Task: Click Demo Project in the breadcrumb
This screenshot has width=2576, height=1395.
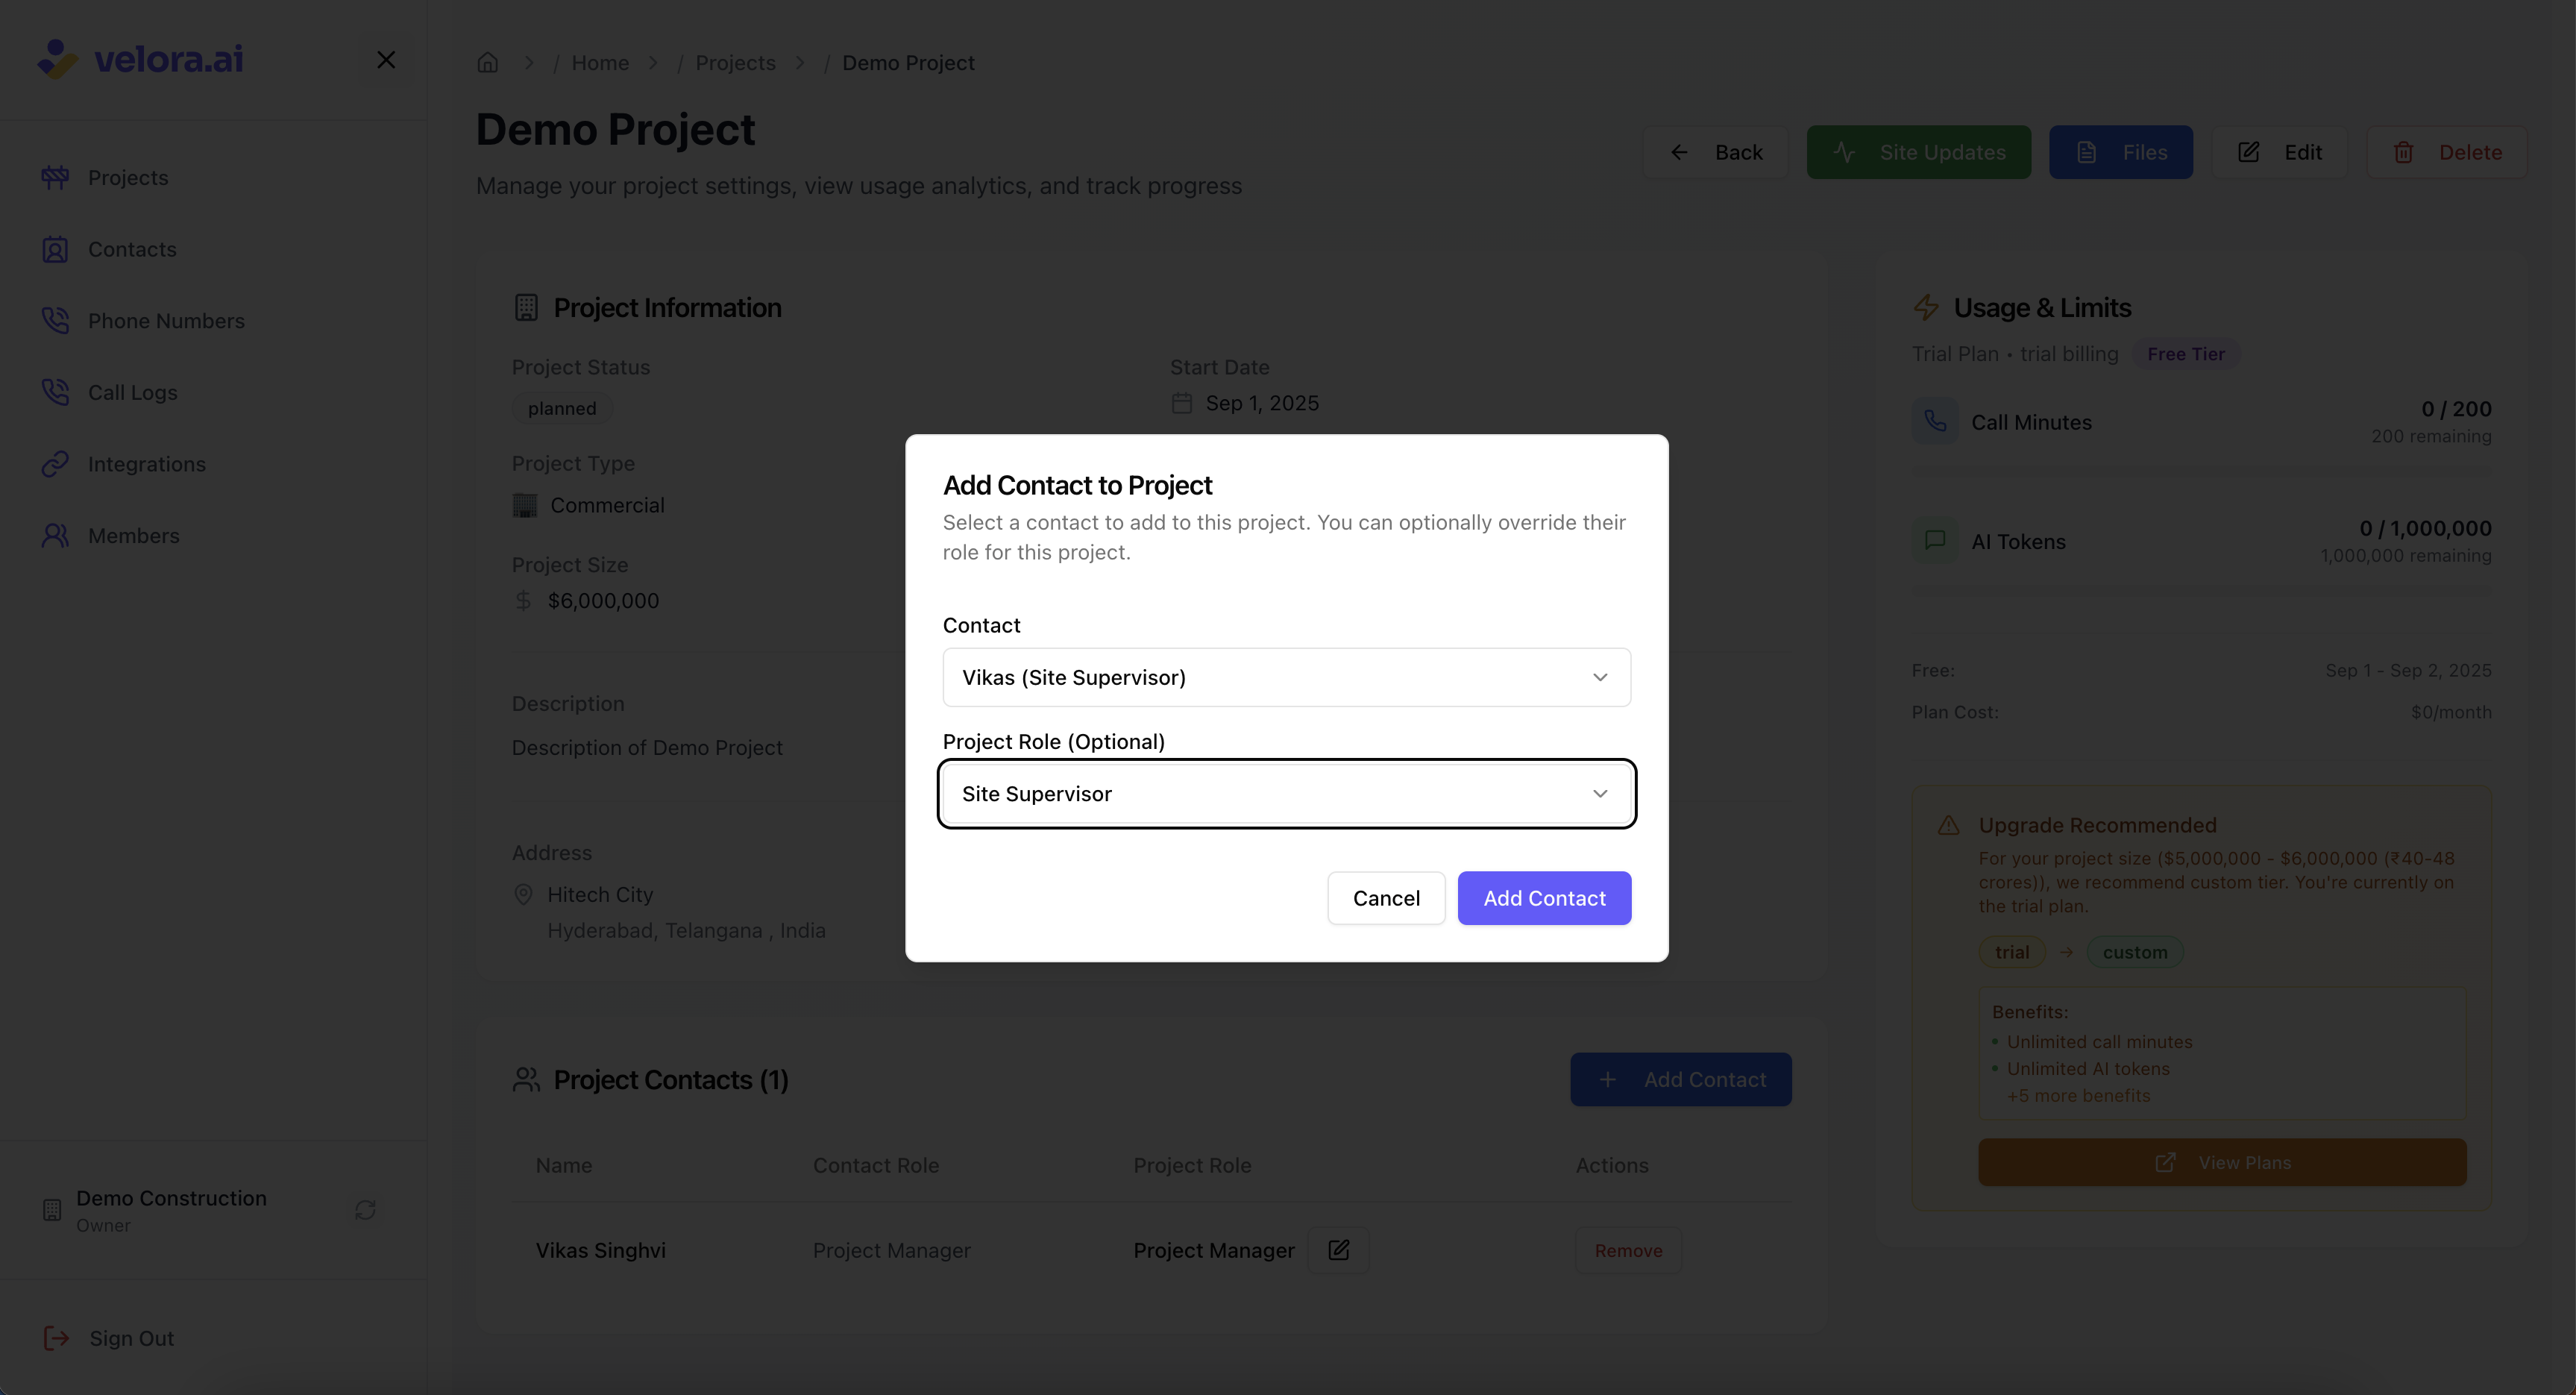Action: [908, 62]
